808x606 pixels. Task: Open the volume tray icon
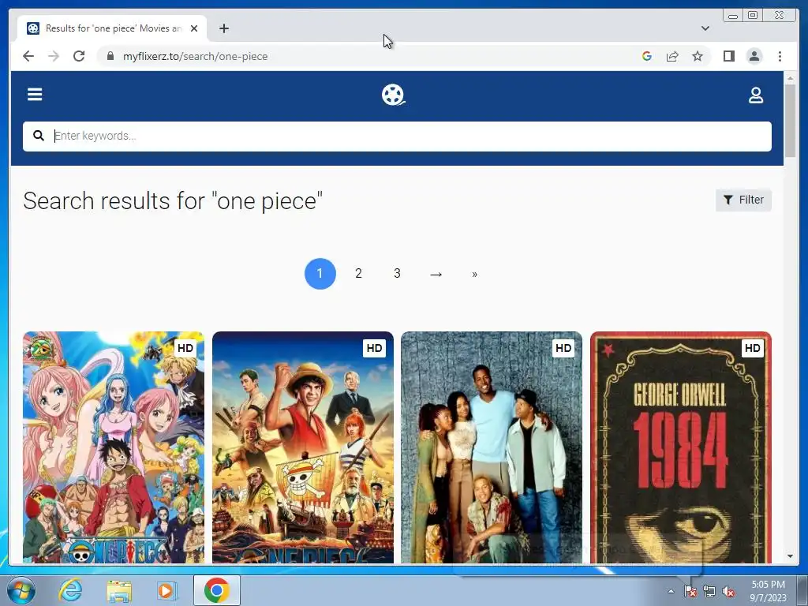coord(728,592)
